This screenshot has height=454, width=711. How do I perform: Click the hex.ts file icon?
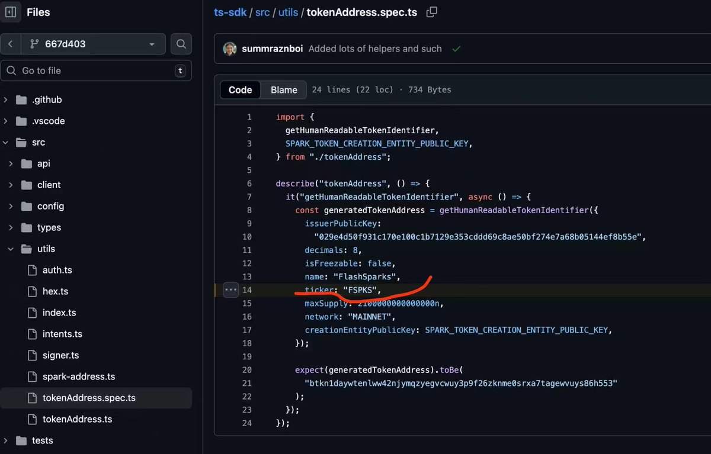pyautogui.click(x=32, y=292)
